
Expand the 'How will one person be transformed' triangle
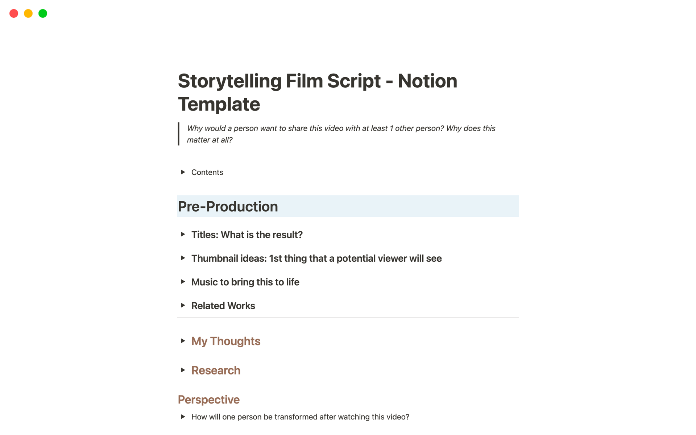(x=183, y=417)
